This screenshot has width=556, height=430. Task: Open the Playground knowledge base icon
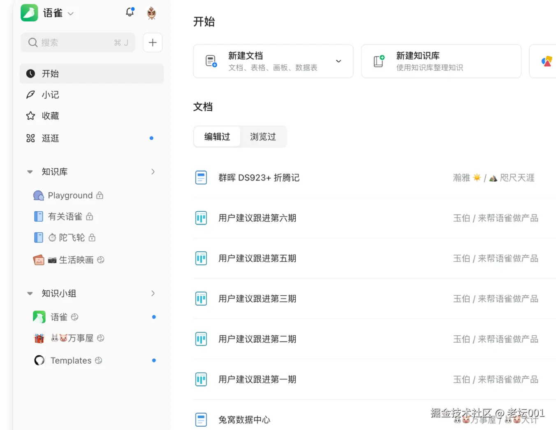tap(38, 195)
